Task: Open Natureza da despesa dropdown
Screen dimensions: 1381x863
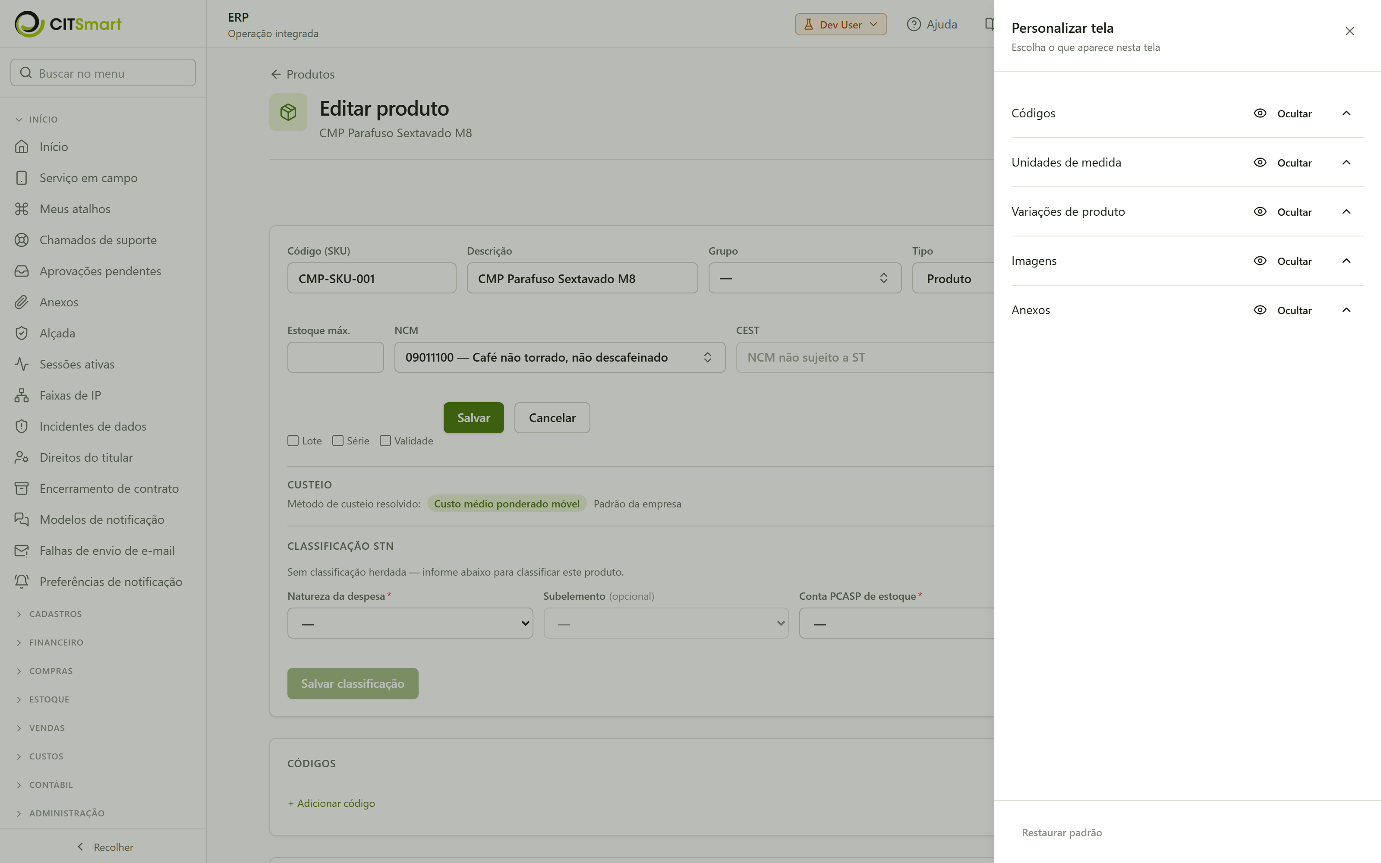Action: (x=410, y=623)
